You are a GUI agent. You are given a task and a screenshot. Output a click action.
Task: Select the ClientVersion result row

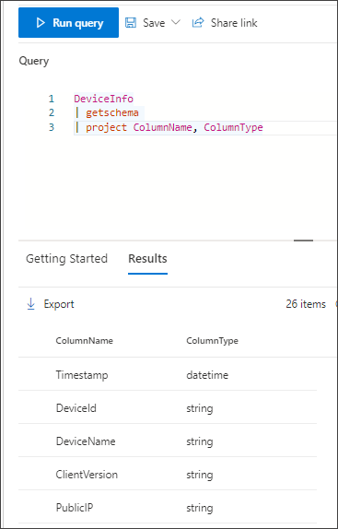coord(168,474)
